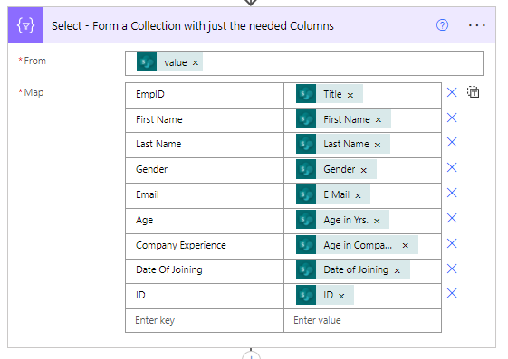Screen dimensions: 508x359
Task: Click the Age key field
Action: click(204, 221)
